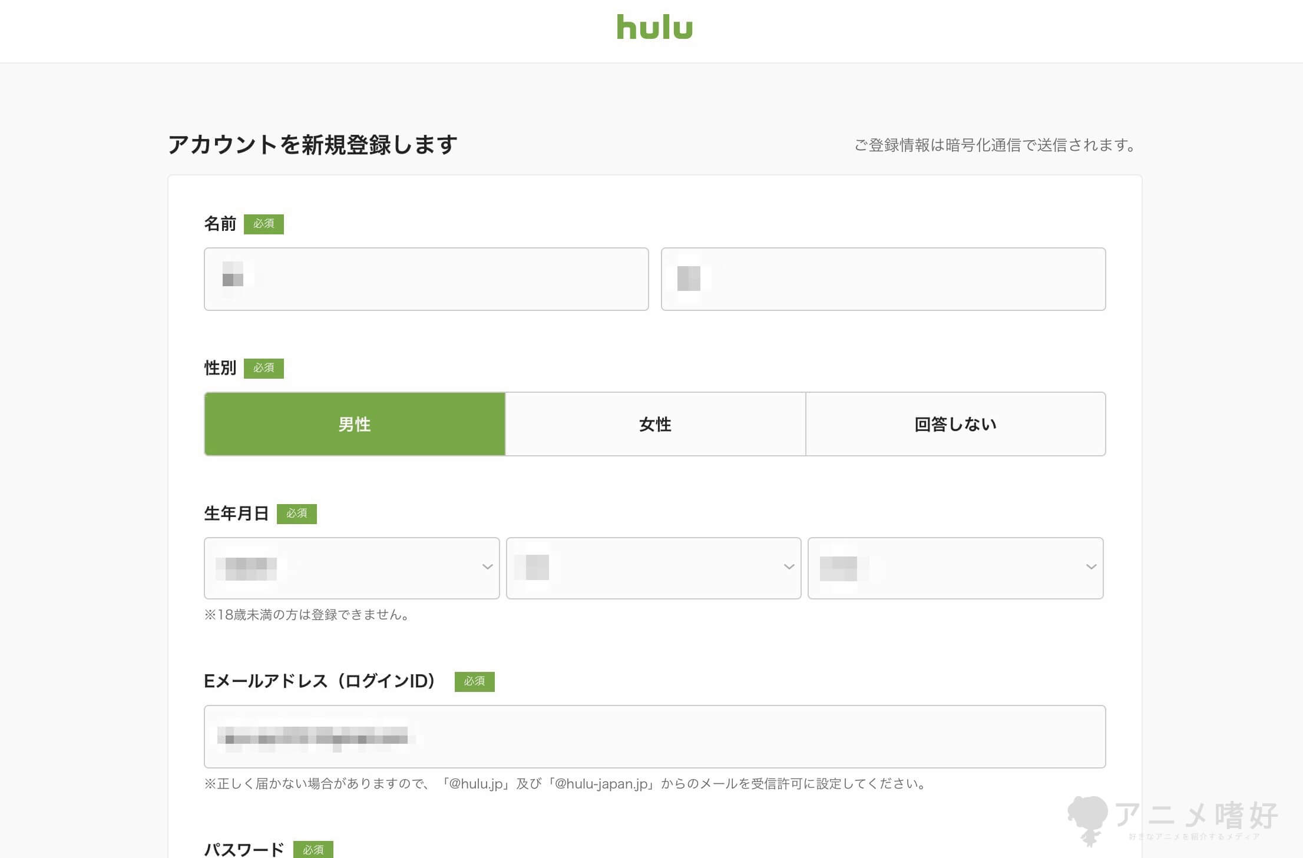Select the 女性 gender option

click(x=655, y=424)
